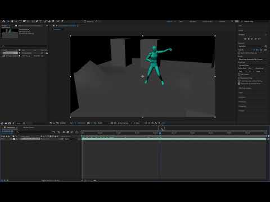This screenshot has height=202, width=270.
Task: Expand the Align panel
Action: coord(241,93)
